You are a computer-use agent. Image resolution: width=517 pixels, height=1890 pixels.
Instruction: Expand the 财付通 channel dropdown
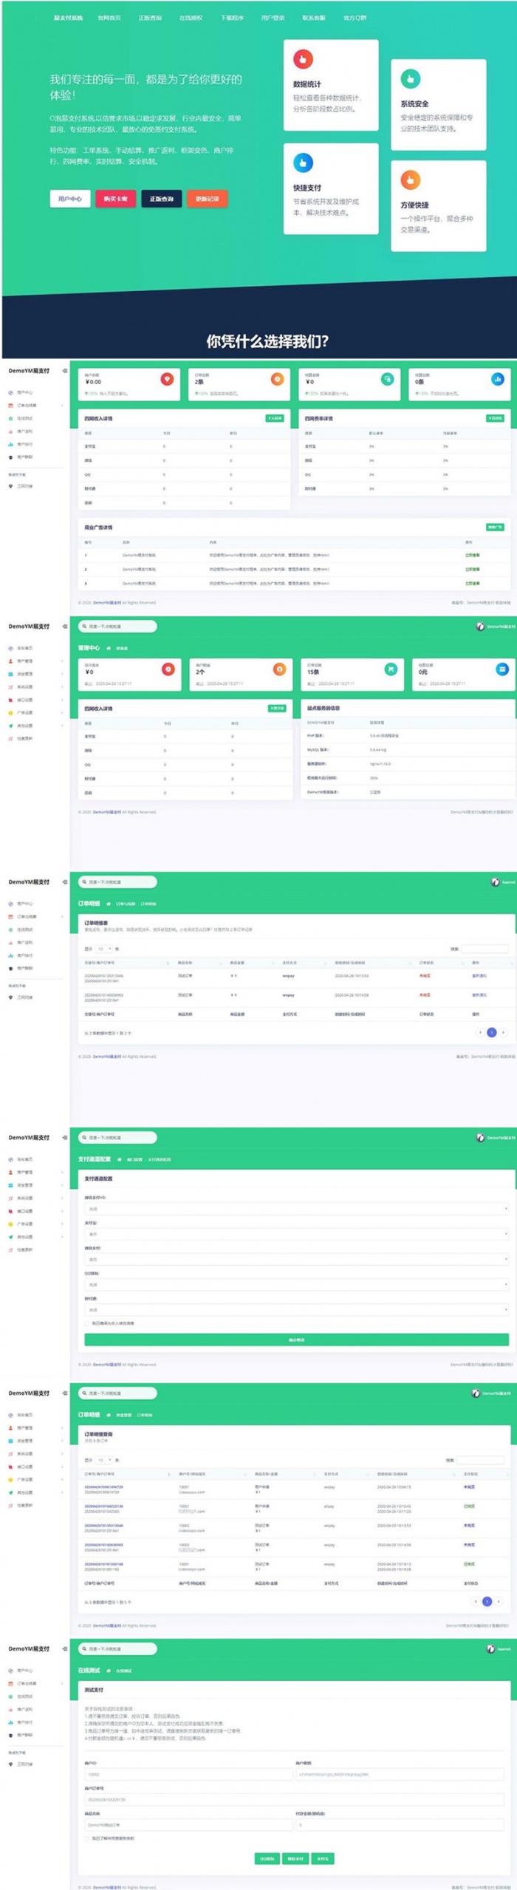coord(296,1309)
